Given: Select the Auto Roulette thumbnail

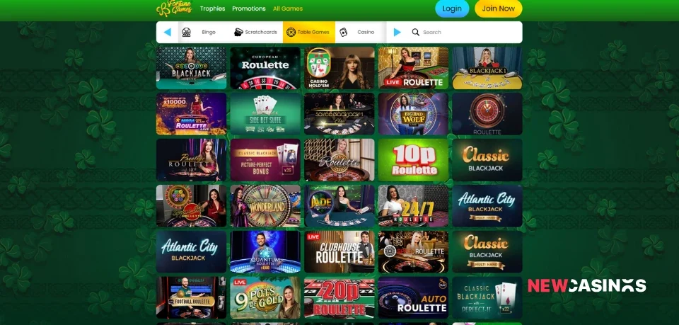Looking at the screenshot, I should (x=414, y=297).
